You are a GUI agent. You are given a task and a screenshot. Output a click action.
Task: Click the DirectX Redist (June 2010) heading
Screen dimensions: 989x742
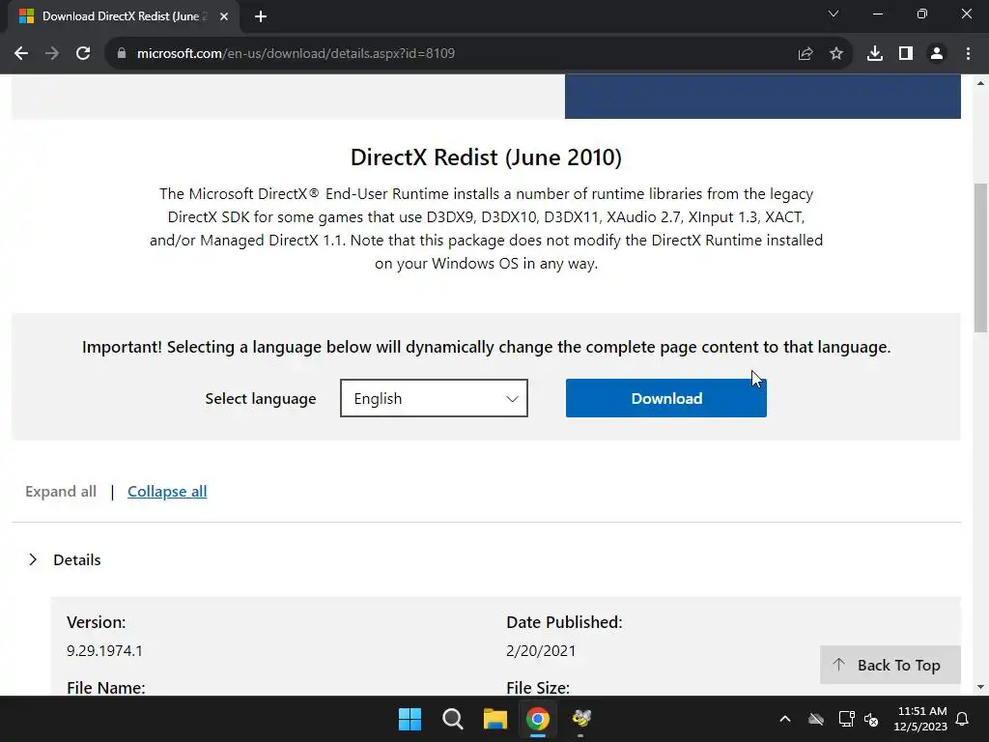486,157
